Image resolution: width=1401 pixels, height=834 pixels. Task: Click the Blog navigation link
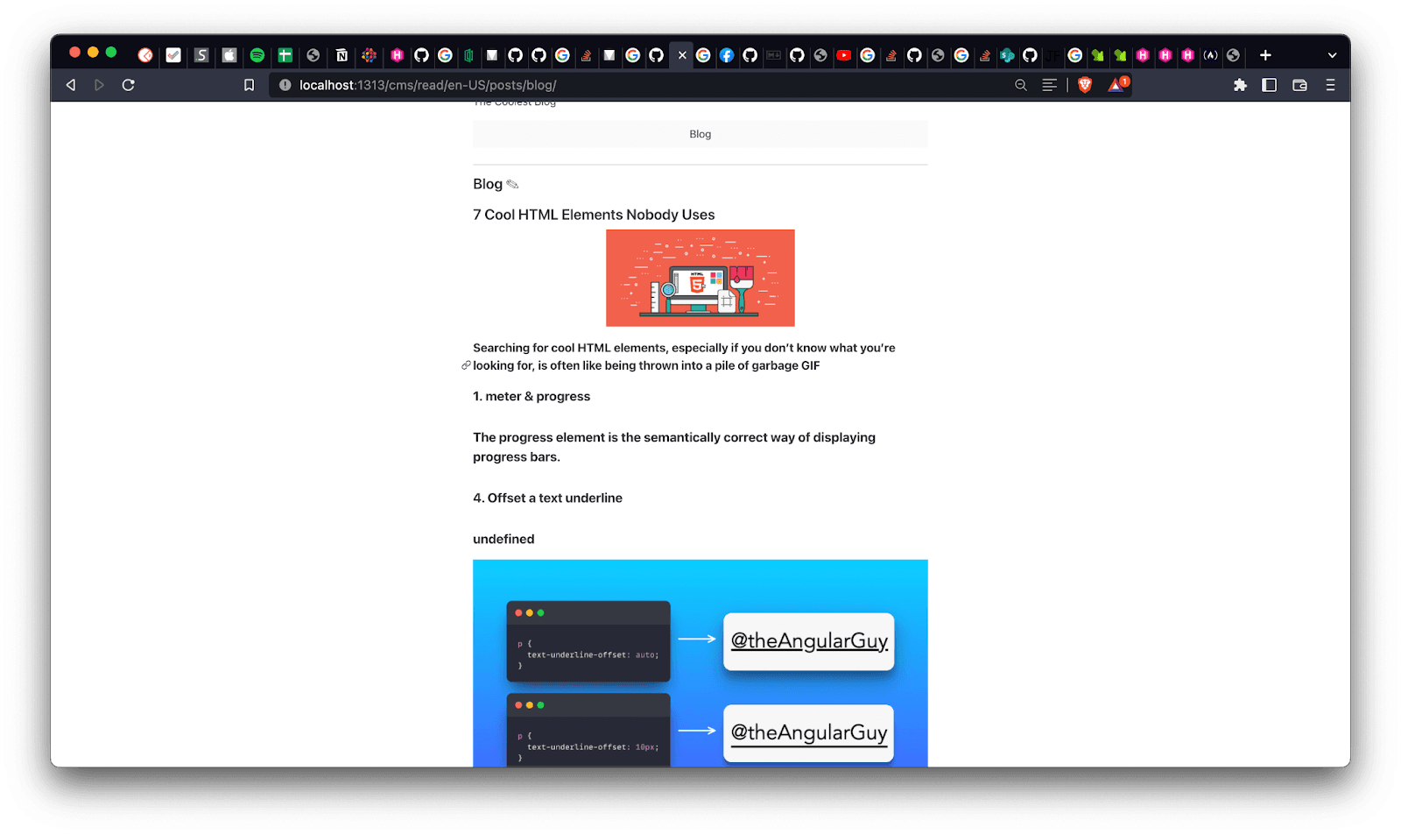[x=700, y=134]
